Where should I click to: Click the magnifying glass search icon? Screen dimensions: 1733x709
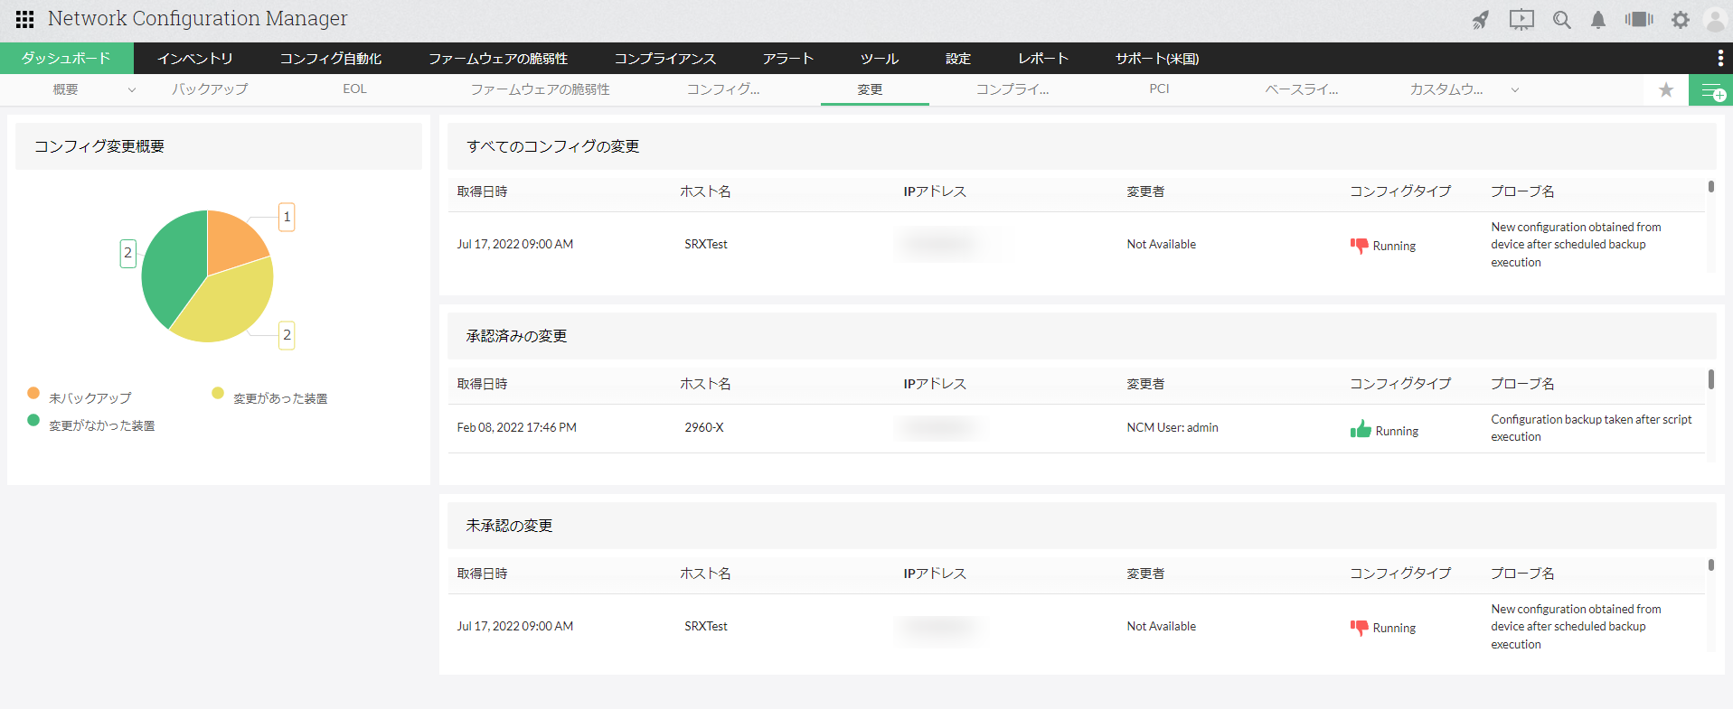1561,20
